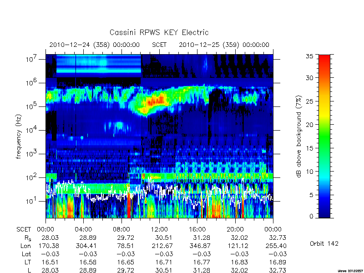Click the "08:00" time tick label
The height and width of the screenshot is (273, 364).
coord(121,230)
